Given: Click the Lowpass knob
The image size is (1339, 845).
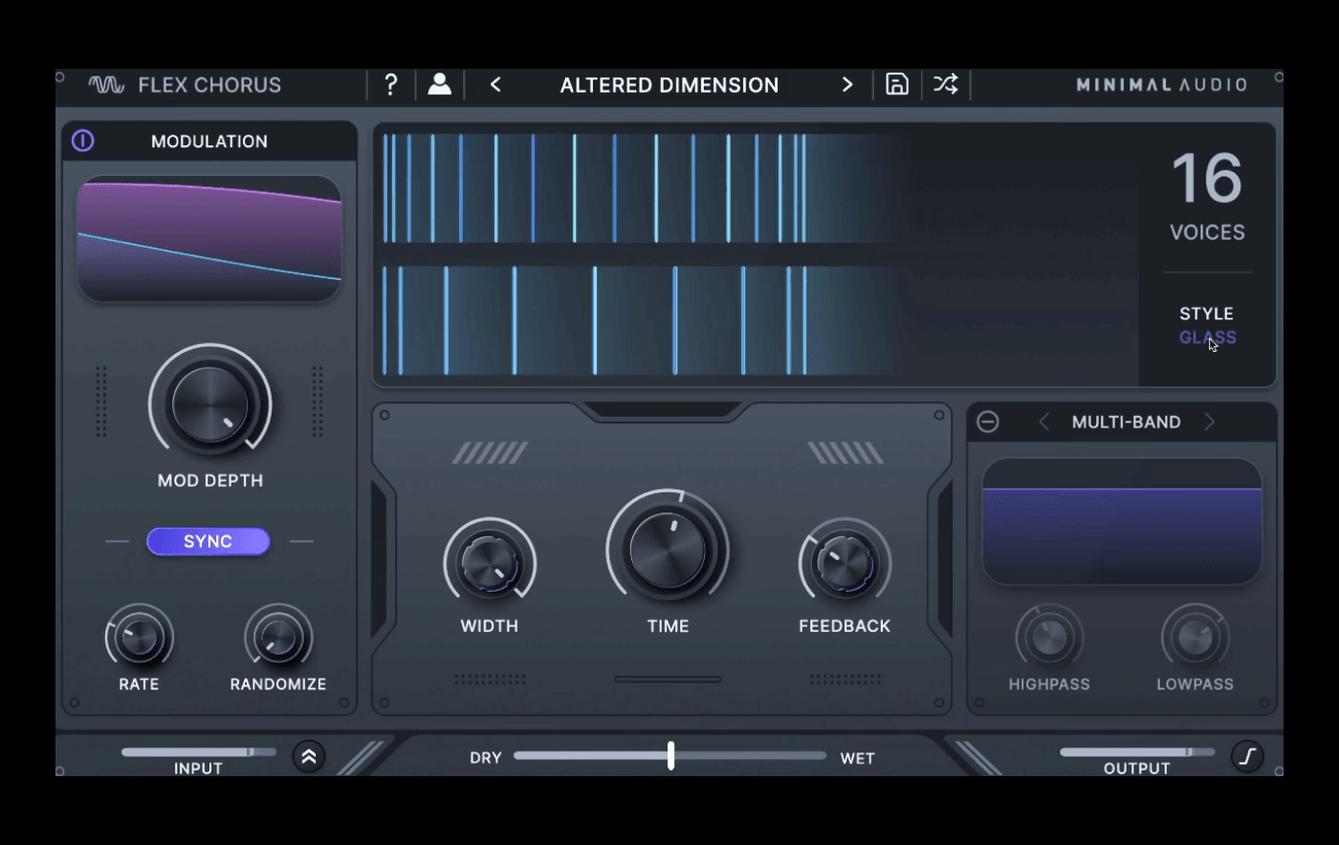Looking at the screenshot, I should [1195, 638].
